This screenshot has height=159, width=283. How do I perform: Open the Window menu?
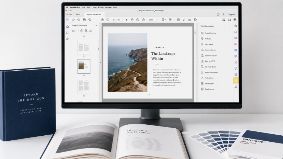coord(108,7)
